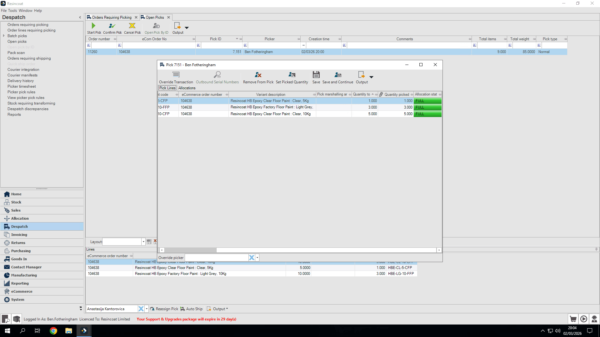The image size is (600, 337).
Task: Click the Set Picked Quantity icon
Action: 292,75
